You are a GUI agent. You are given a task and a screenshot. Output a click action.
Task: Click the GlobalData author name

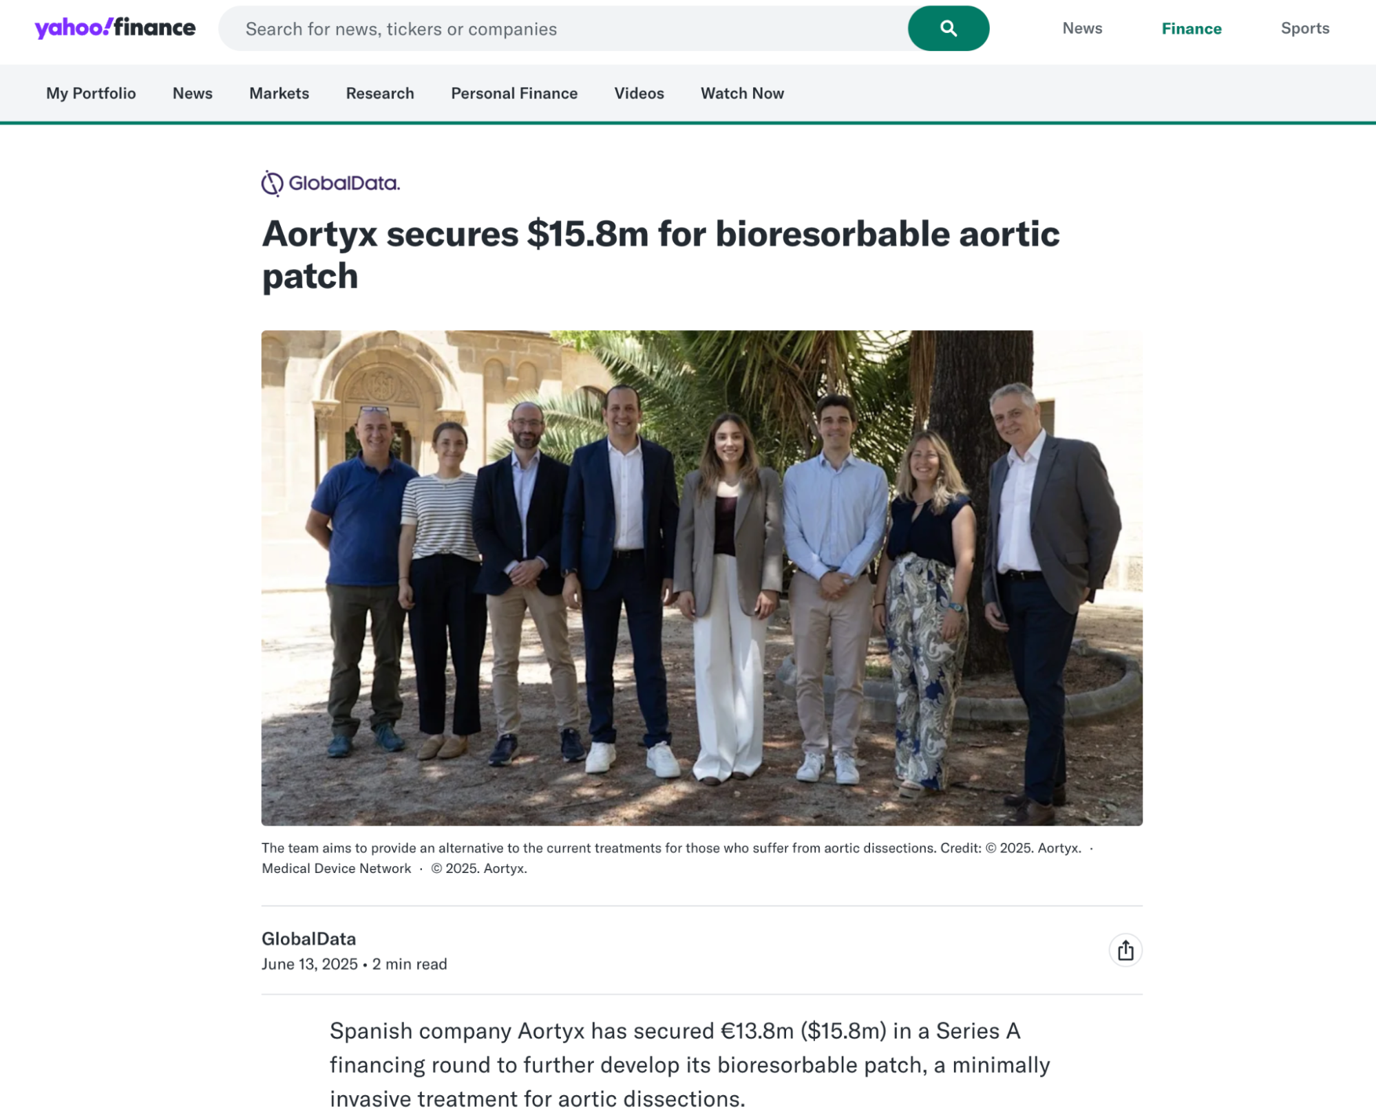pyautogui.click(x=308, y=938)
